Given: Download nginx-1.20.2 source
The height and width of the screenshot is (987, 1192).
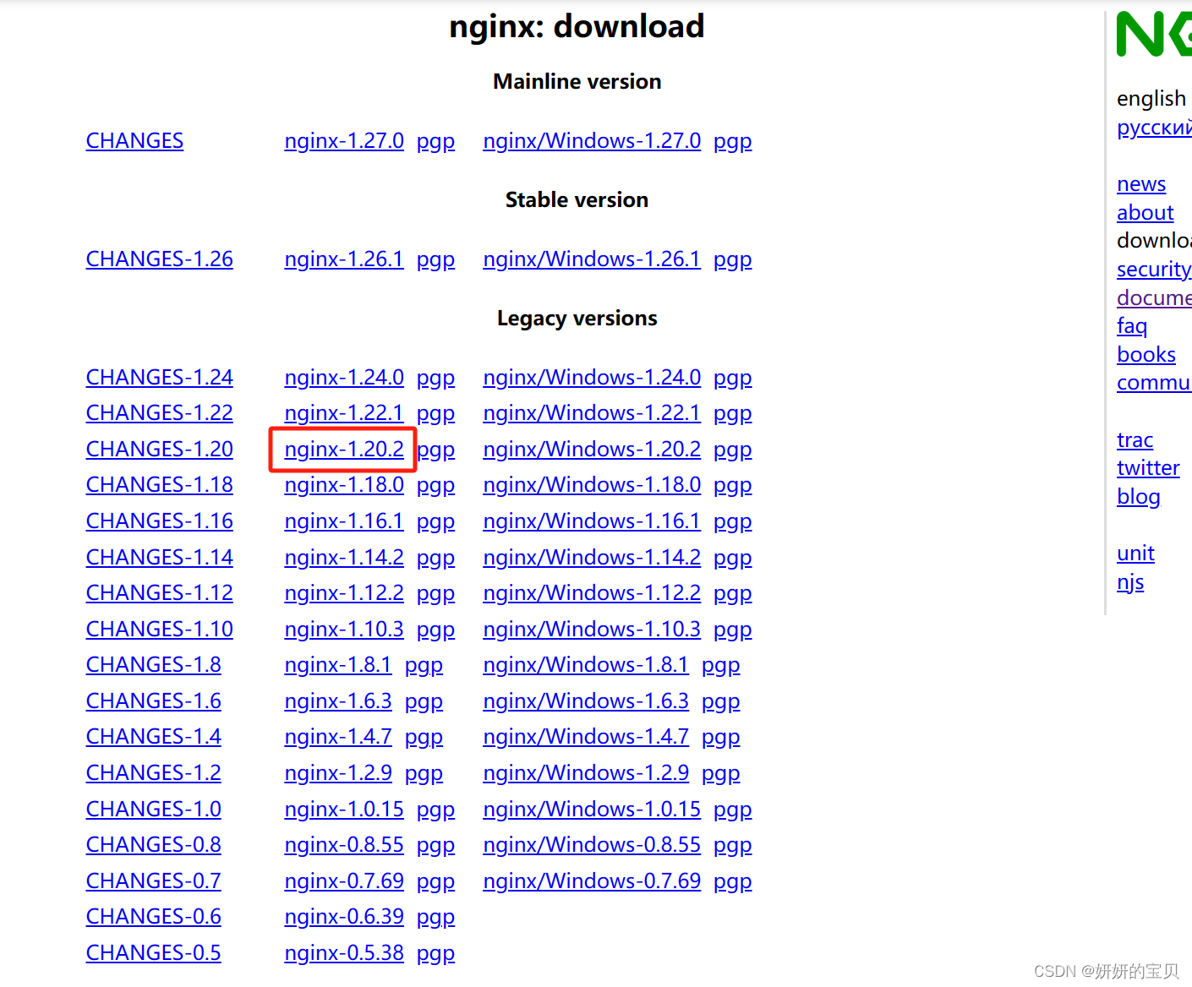Looking at the screenshot, I should [x=344, y=450].
